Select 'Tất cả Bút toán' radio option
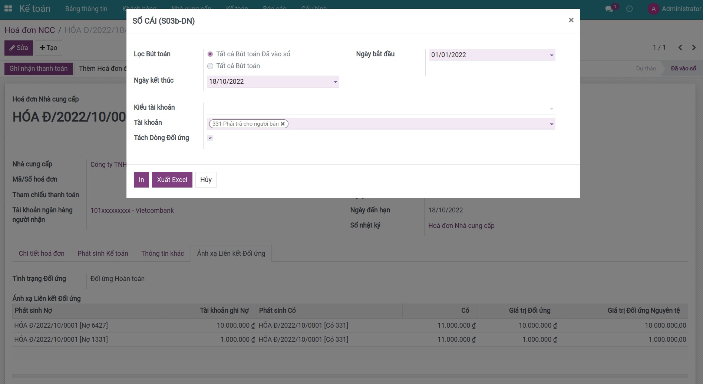703x384 pixels. [210, 66]
